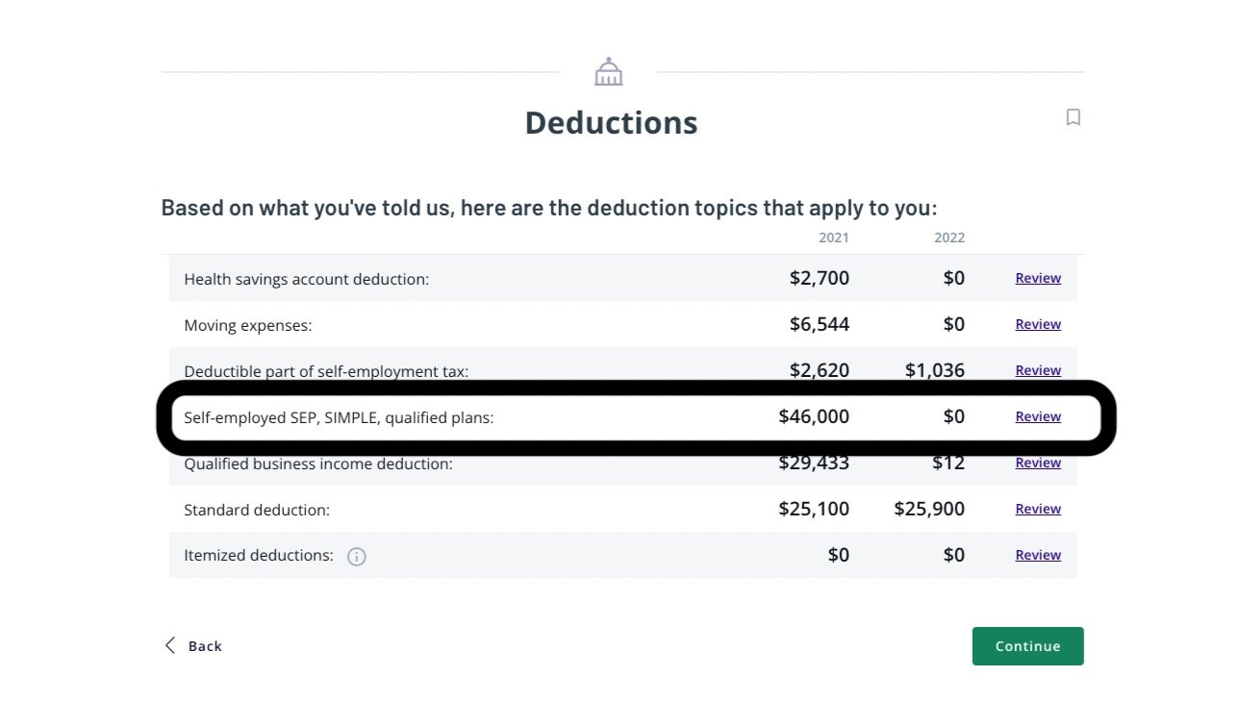
Task: Click the capitol building icon above the Deductions title
Action: tap(608, 72)
